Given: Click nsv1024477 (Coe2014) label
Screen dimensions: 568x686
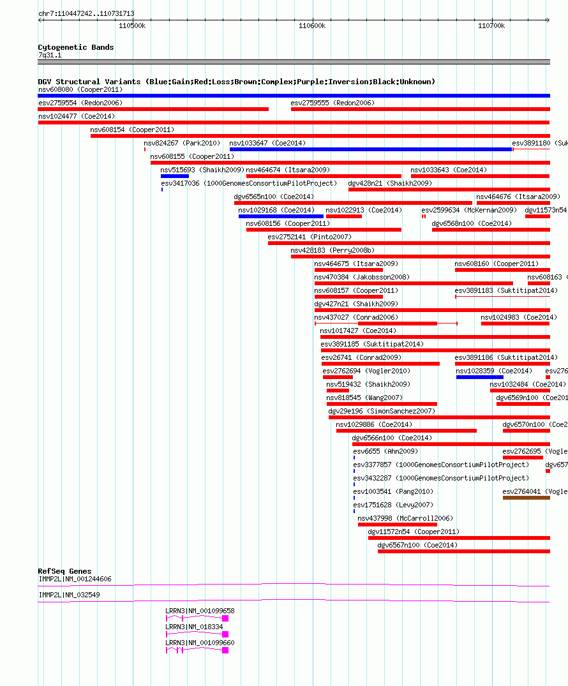Looking at the screenshot, I should [77, 116].
